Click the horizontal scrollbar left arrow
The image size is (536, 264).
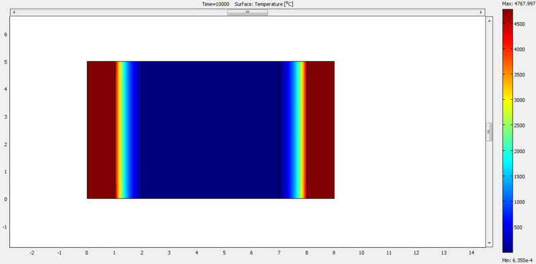[x=13, y=13]
